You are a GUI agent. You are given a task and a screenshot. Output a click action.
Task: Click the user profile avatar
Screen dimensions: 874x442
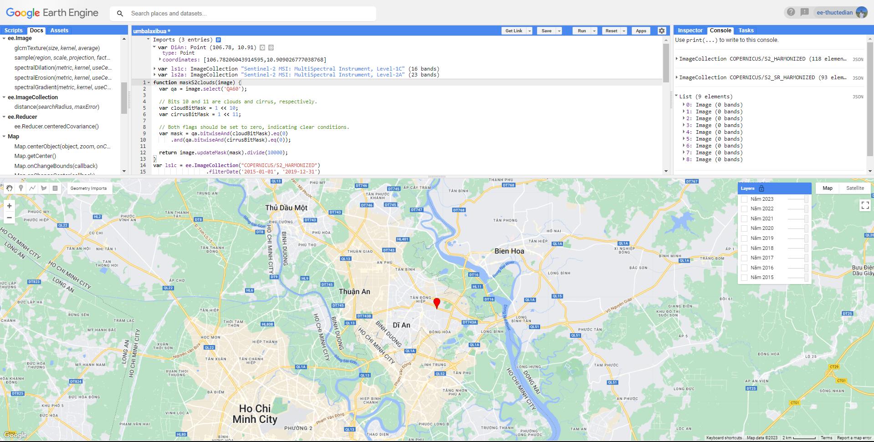[861, 12]
